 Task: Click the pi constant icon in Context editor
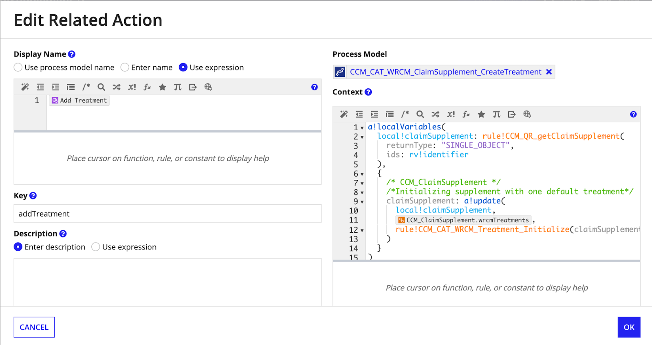pyautogui.click(x=496, y=114)
